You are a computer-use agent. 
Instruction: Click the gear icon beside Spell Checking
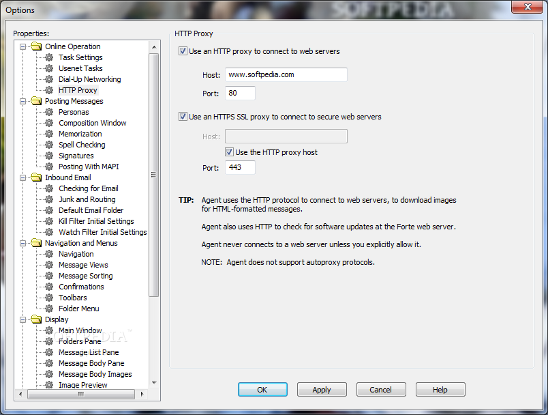(x=49, y=145)
